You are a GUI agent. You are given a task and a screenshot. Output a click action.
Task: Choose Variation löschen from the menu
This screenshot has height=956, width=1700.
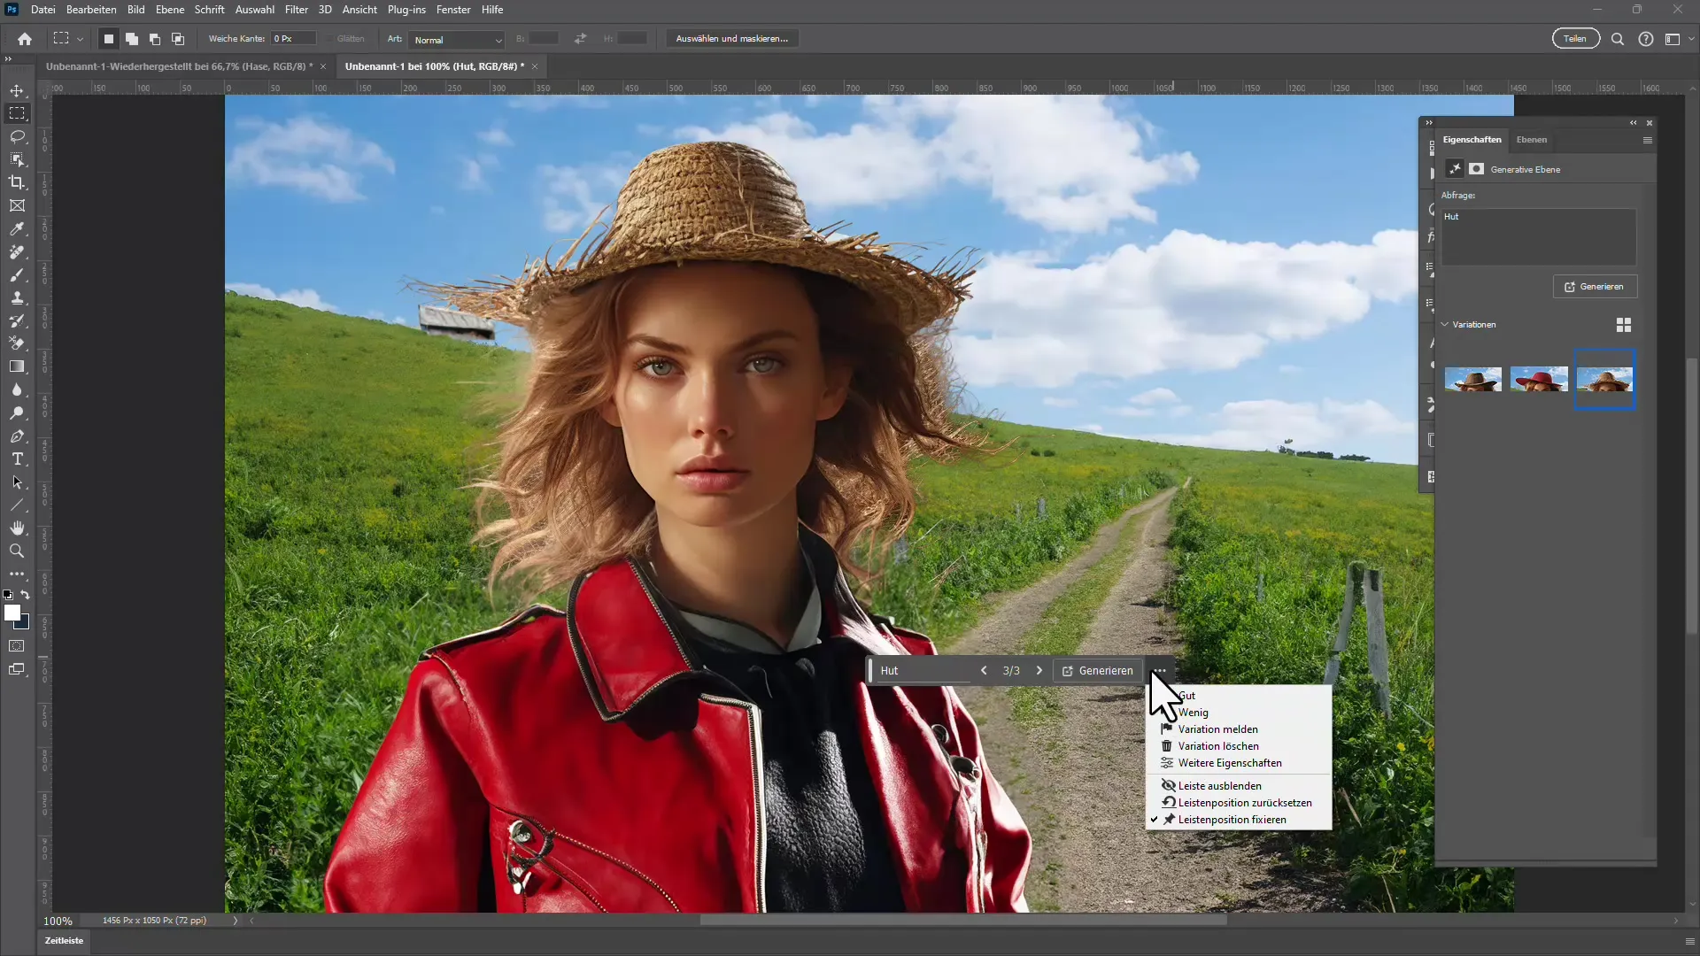[1239, 746]
